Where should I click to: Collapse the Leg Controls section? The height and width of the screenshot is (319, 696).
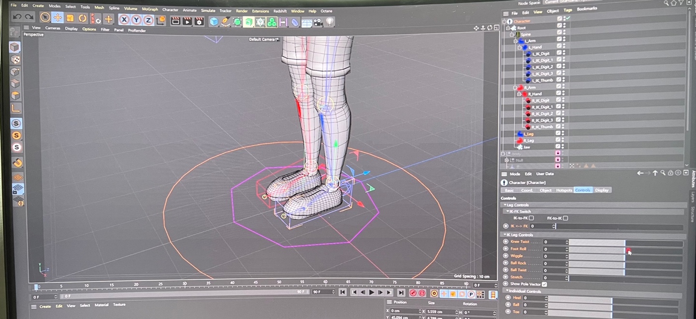(504, 205)
